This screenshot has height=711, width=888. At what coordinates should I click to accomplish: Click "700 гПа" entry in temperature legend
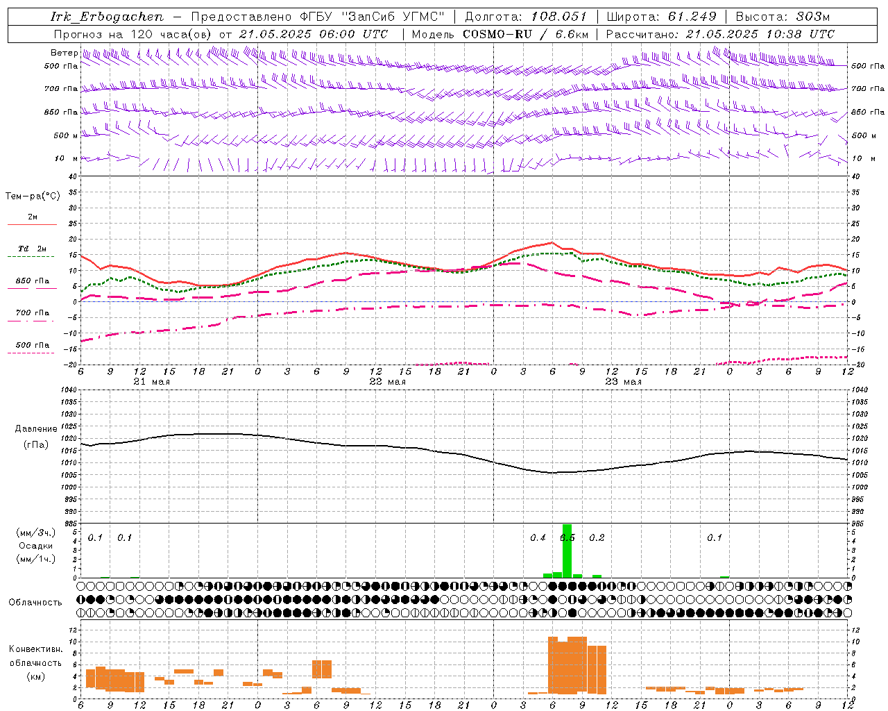(x=33, y=313)
